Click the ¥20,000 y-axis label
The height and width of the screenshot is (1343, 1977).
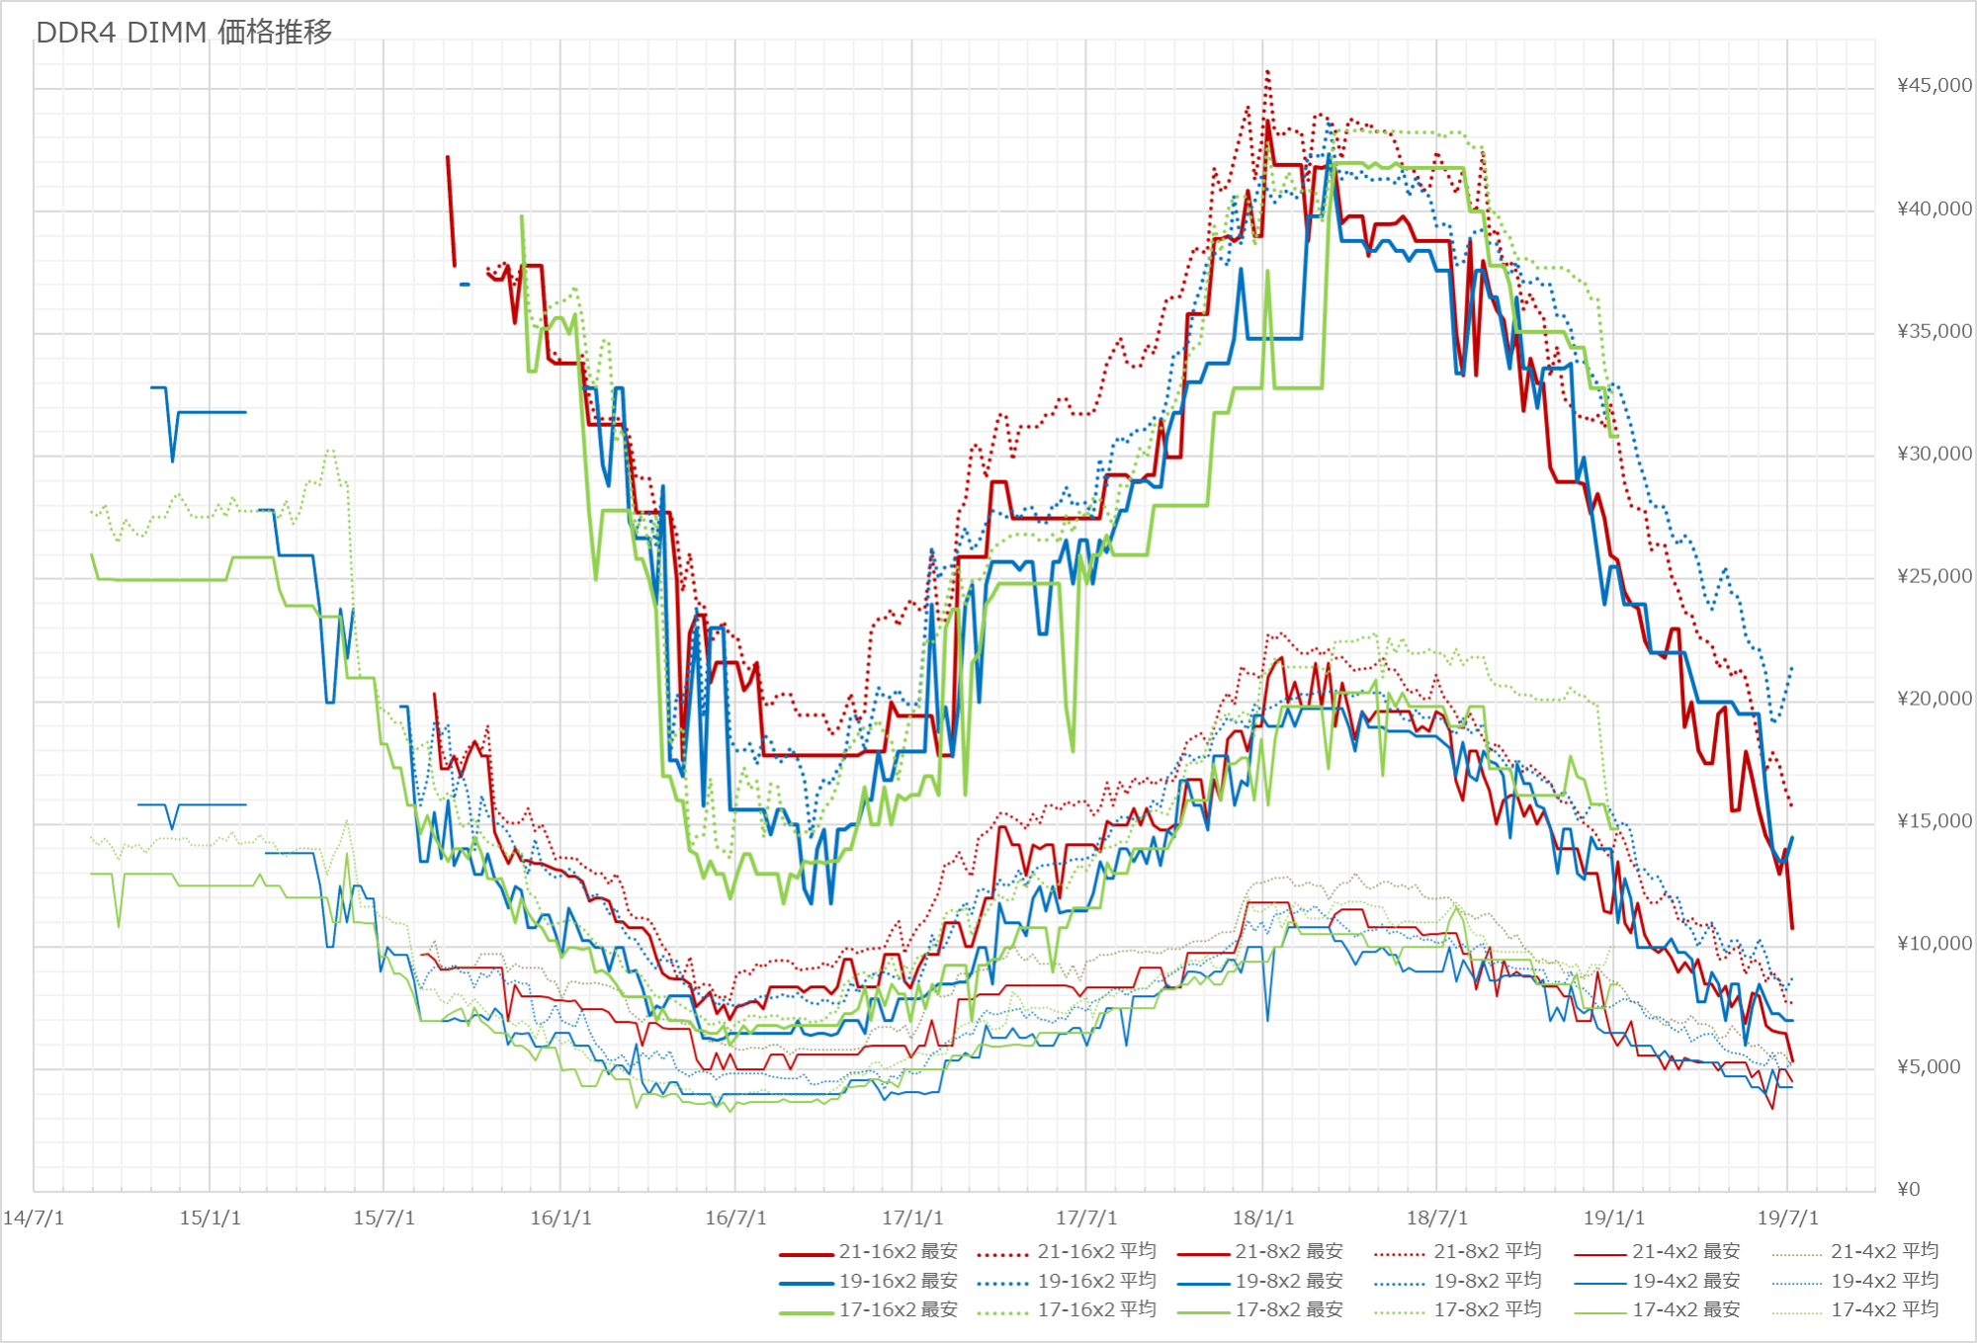(1934, 699)
